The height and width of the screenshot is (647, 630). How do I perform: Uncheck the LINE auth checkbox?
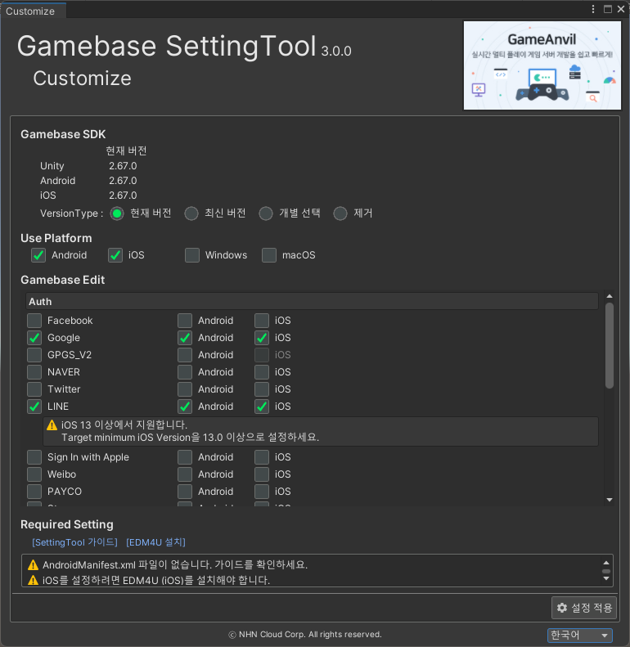click(x=34, y=407)
